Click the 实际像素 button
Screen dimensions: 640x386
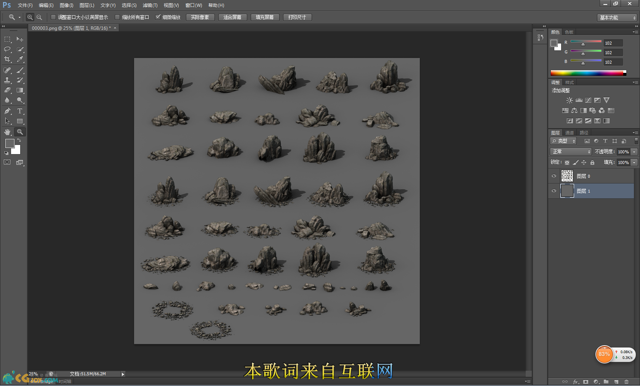(x=200, y=17)
